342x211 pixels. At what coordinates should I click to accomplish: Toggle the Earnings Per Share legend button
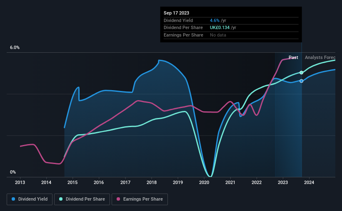(x=140, y=199)
